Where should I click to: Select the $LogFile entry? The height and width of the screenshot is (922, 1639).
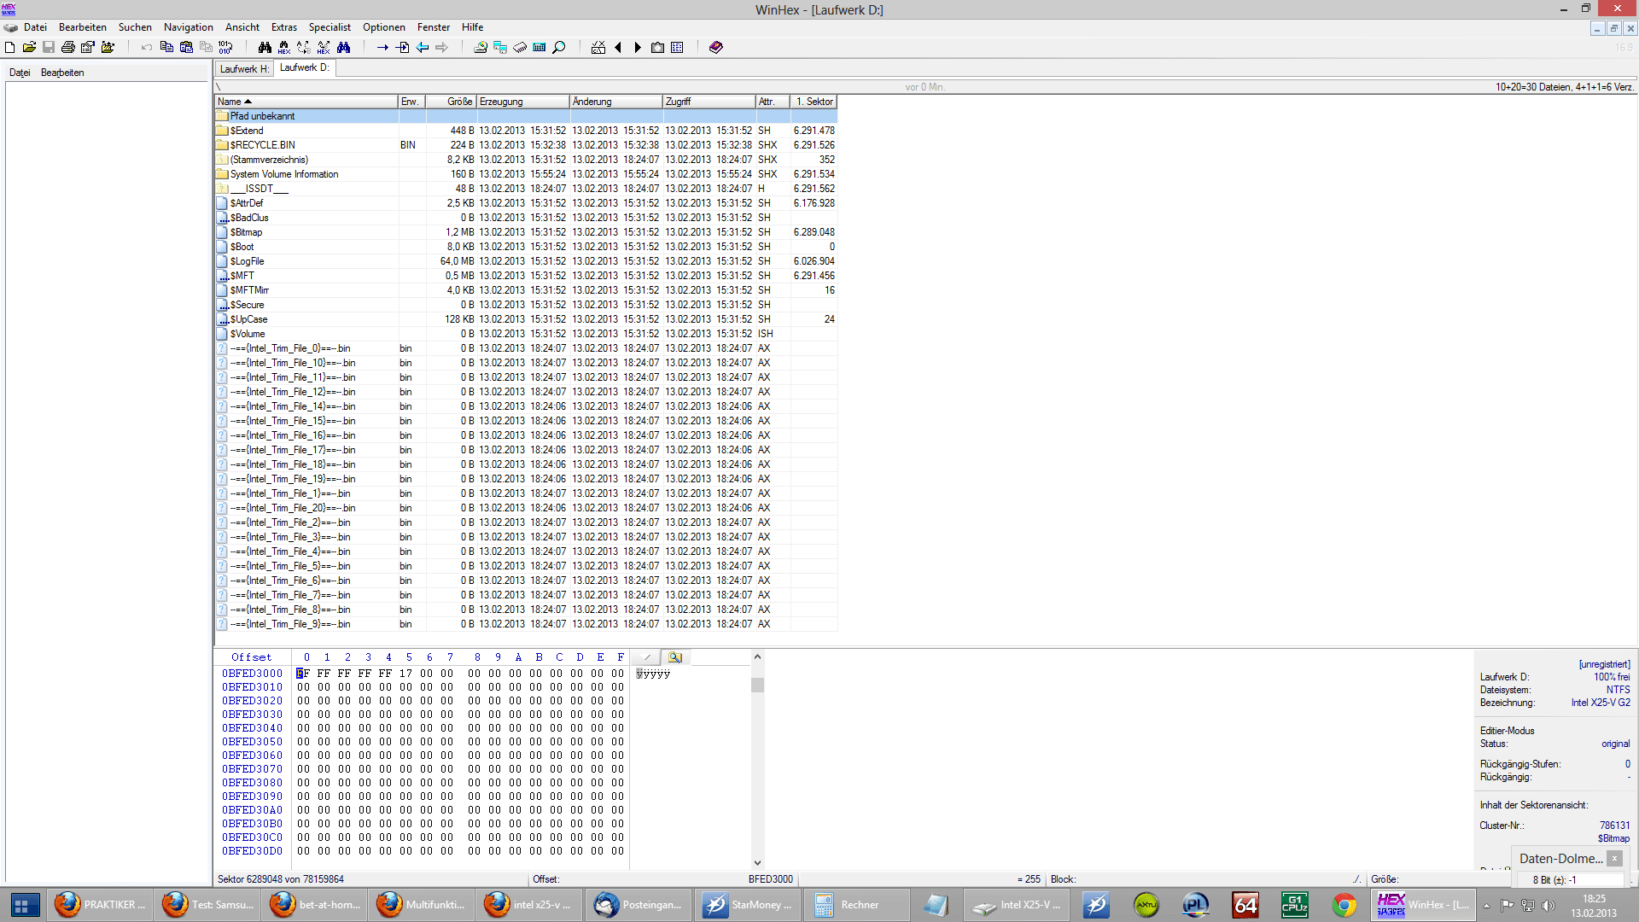[x=526, y=261]
